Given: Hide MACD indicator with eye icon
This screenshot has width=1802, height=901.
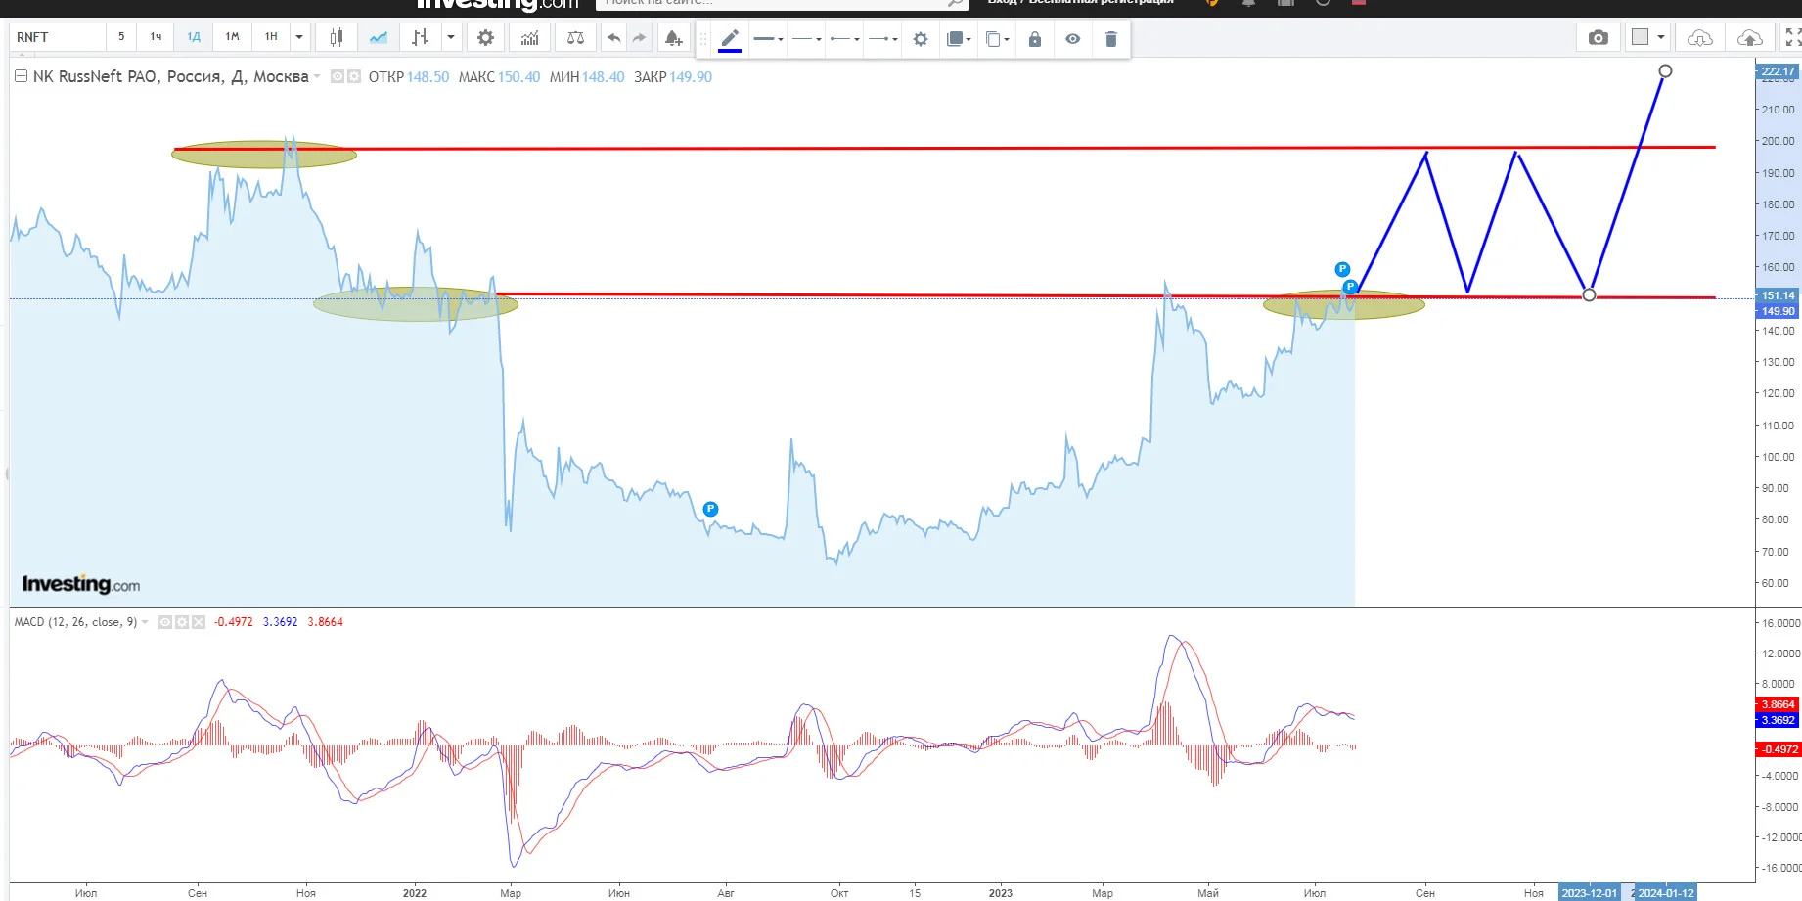Looking at the screenshot, I should click(165, 622).
